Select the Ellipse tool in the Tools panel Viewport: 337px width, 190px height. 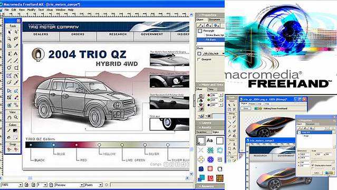[x=9, y=68]
